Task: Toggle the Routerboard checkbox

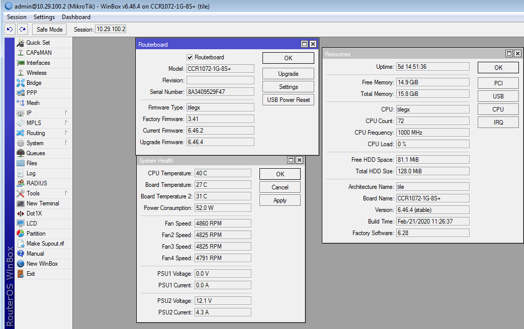Action: pos(190,57)
